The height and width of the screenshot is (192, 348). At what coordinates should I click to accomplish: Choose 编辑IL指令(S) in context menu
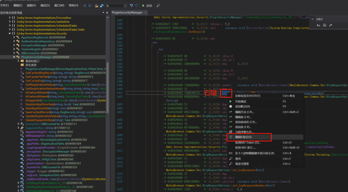point(265,137)
